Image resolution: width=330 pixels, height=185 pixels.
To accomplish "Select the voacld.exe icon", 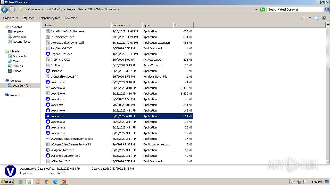I will coord(48,99).
